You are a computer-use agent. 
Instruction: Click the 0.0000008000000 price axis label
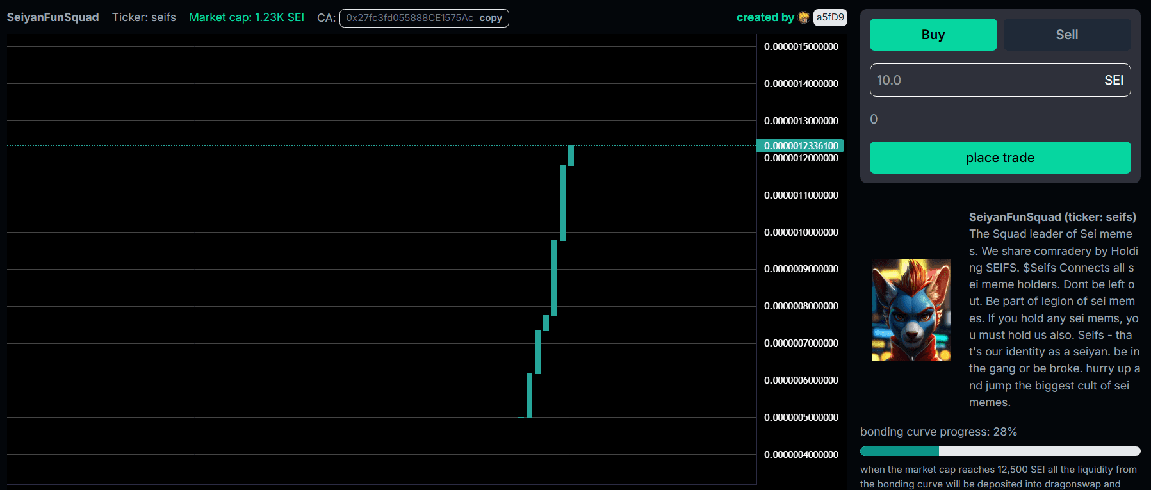click(x=801, y=306)
